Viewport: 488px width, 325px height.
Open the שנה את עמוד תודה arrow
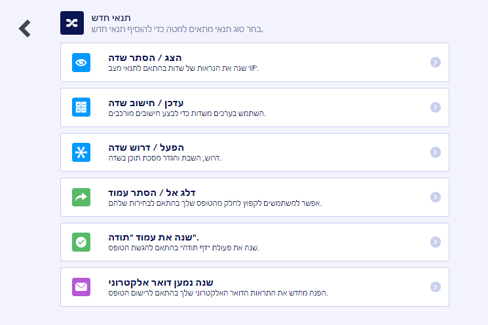click(x=435, y=242)
